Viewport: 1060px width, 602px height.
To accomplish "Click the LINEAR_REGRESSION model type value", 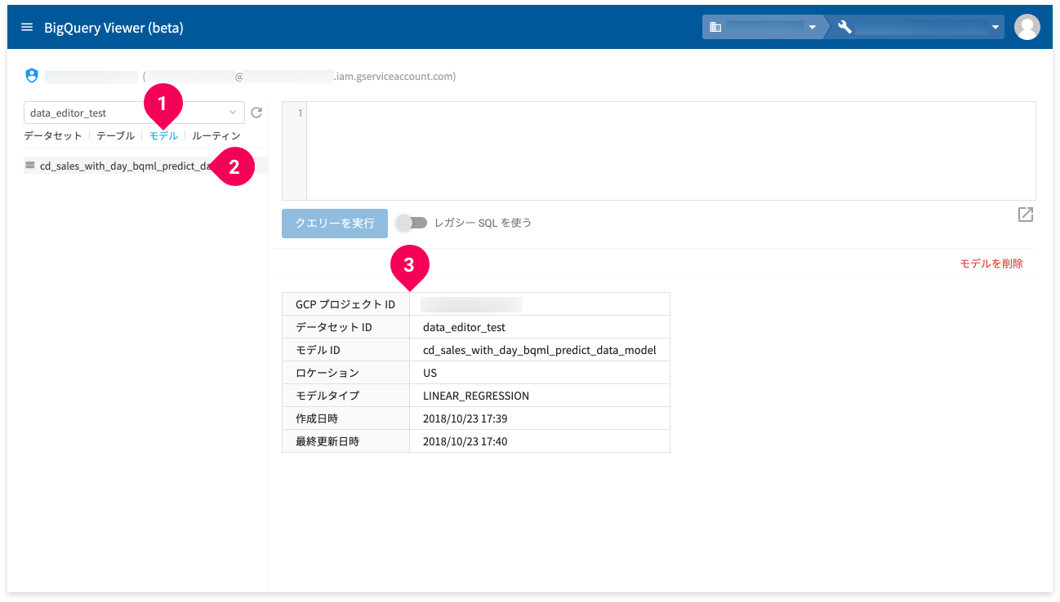I will point(476,396).
